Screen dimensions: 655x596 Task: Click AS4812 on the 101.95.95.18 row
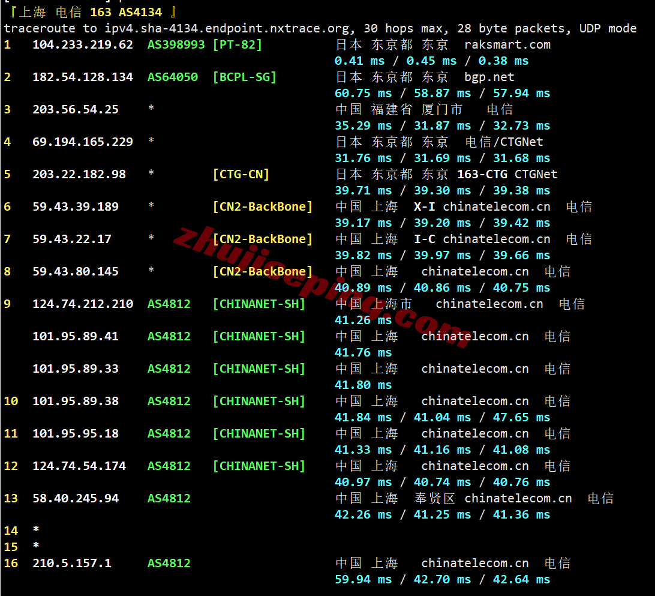(169, 433)
